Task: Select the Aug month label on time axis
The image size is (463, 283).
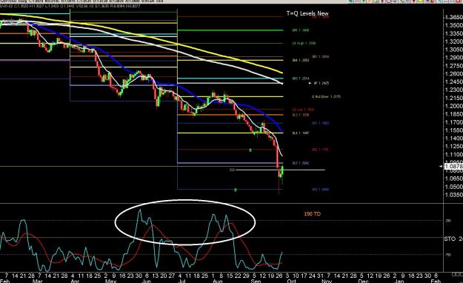Action: click(218, 281)
